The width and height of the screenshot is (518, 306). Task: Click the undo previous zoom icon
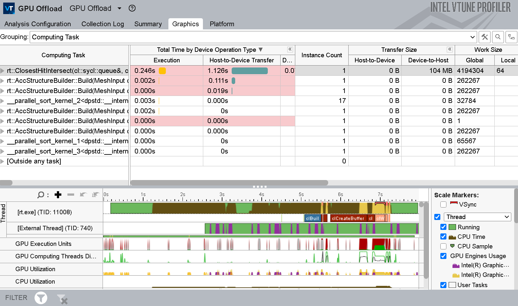[x=83, y=195]
